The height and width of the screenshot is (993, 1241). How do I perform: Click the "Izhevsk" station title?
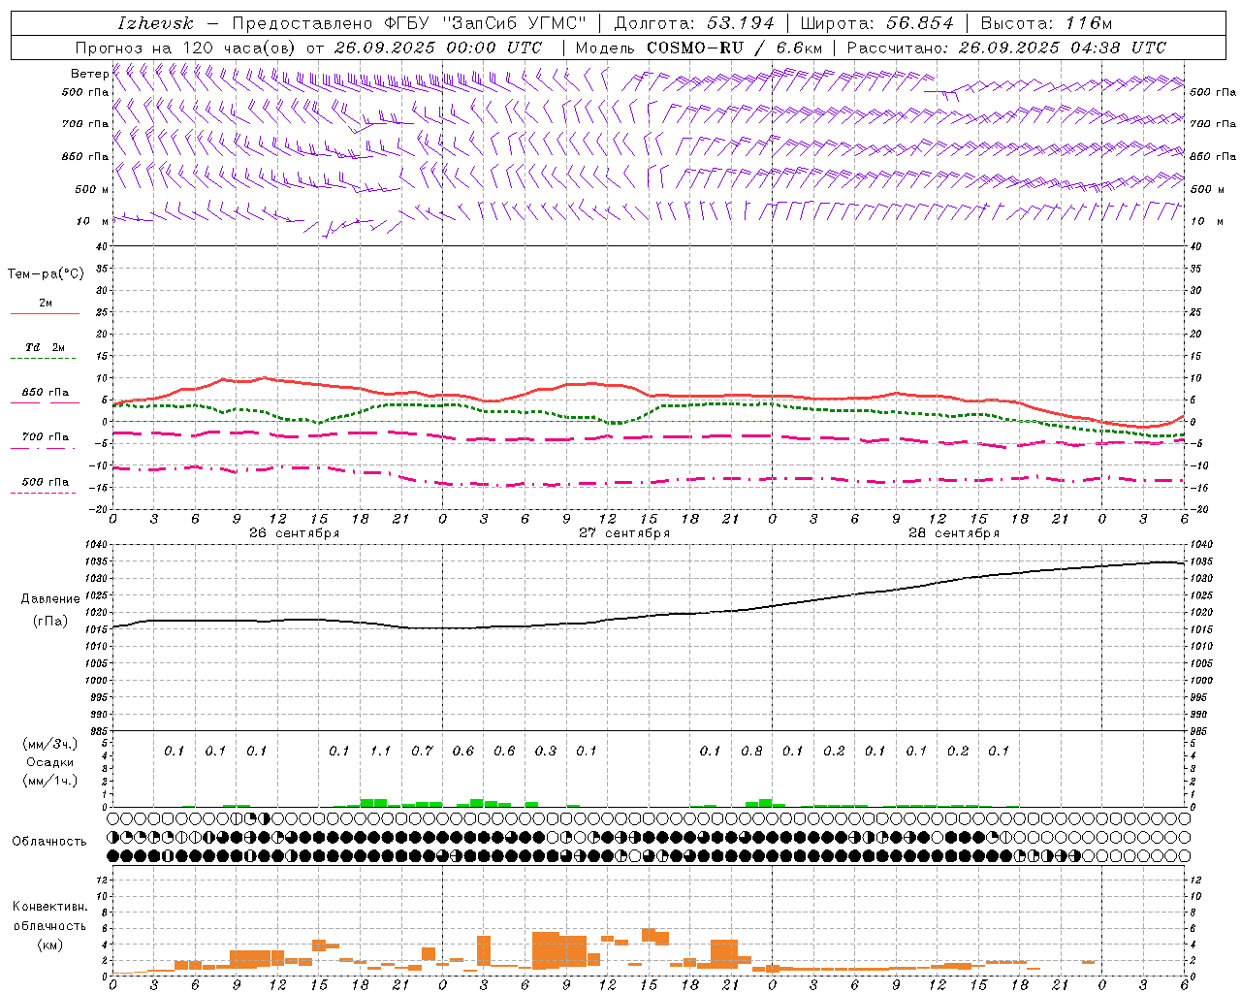(x=155, y=23)
